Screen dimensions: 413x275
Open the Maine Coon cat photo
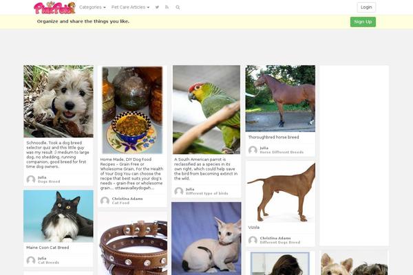coord(59,216)
